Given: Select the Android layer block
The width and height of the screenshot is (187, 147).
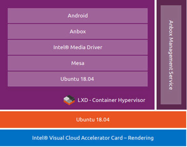Looking at the screenshot, I should 78,16.
